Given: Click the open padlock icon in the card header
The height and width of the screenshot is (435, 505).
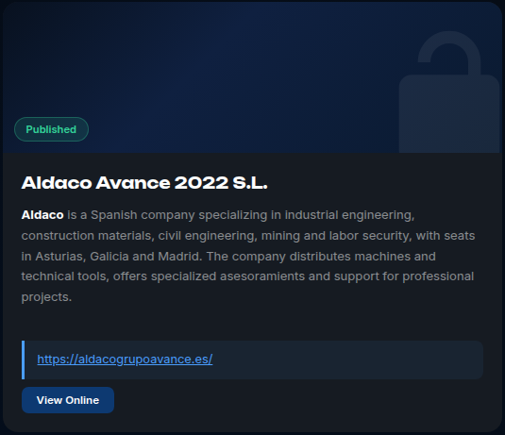Looking at the screenshot, I should click(449, 92).
